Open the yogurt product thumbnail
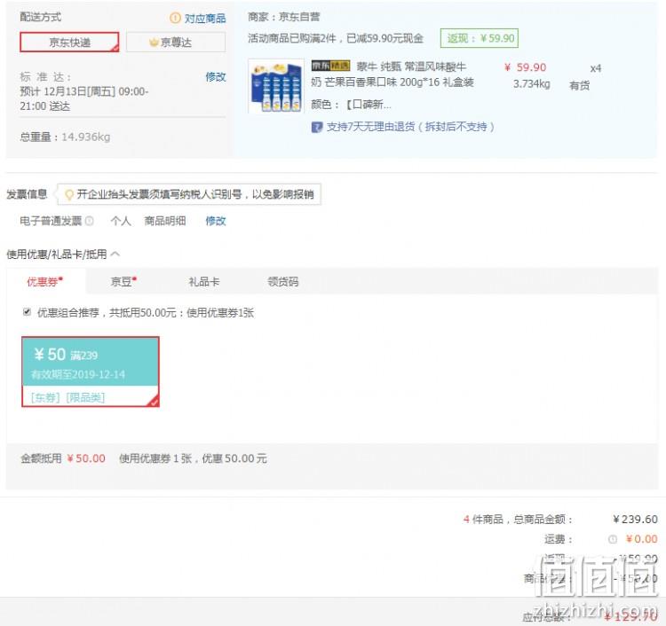 pyautogui.click(x=276, y=86)
